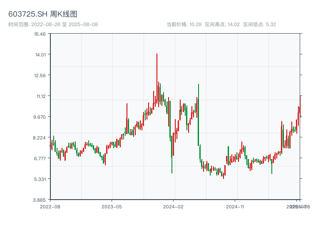Click the x-axis label 2024-11
This screenshot has height=249, width=333.
pos(235,207)
